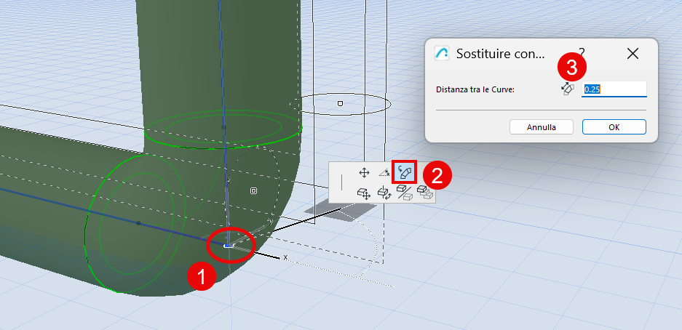Click the Distanza tra le Curve value field

tap(614, 89)
